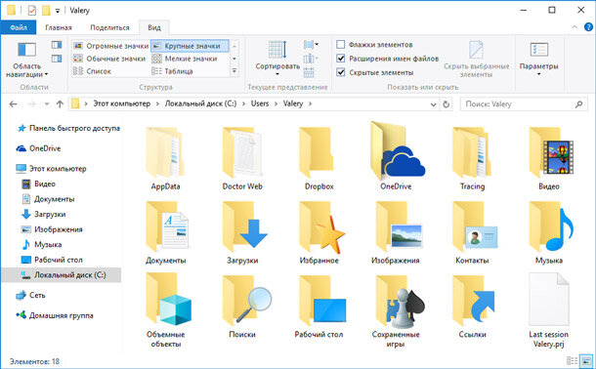Open the Ссылки folder

(473, 307)
